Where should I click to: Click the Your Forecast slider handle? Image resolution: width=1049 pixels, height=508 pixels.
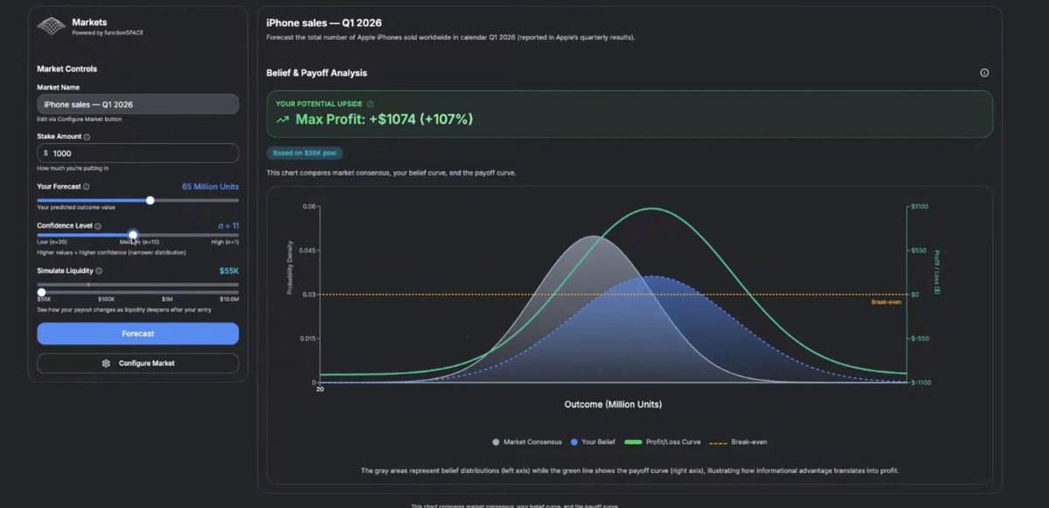[150, 200]
